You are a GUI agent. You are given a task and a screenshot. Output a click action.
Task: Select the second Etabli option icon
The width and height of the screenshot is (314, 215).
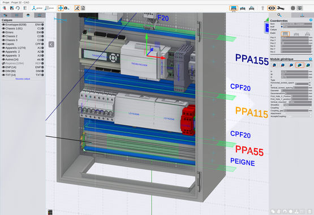coord(296,34)
